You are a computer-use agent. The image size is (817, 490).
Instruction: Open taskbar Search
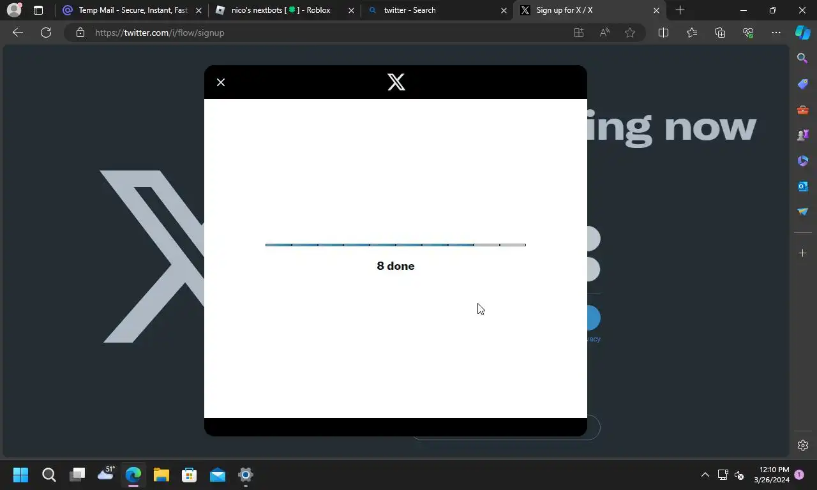click(49, 475)
